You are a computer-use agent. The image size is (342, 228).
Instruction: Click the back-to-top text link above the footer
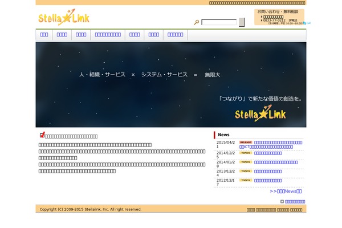(x=295, y=202)
